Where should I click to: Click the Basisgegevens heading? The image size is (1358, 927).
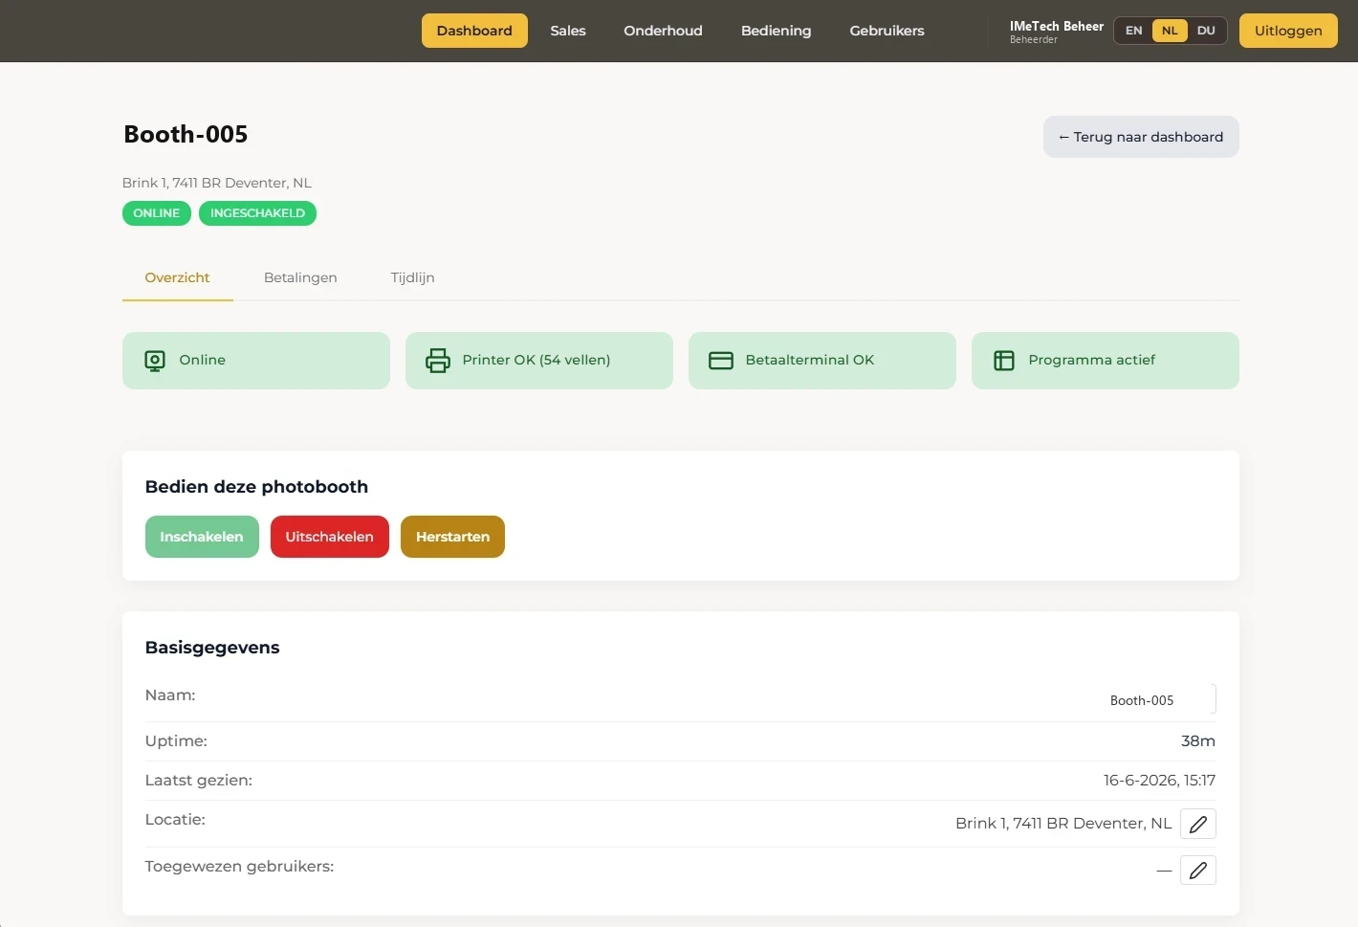[x=212, y=648]
